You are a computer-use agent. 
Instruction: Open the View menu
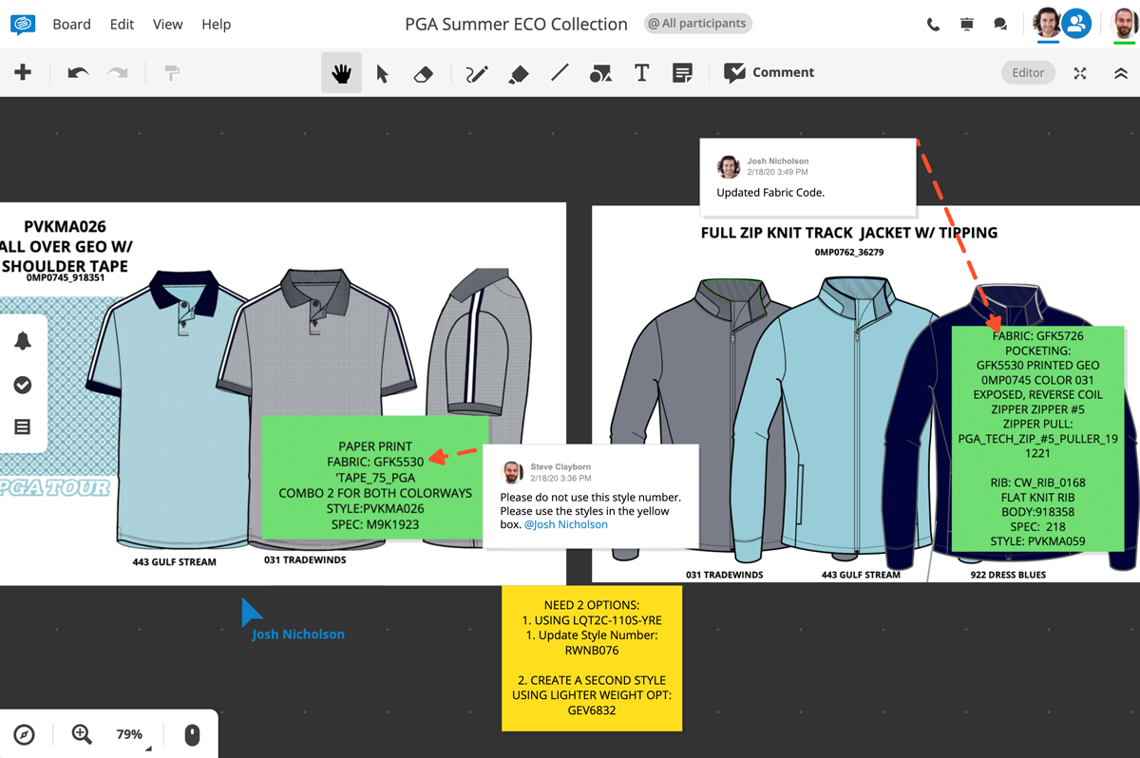tap(167, 24)
